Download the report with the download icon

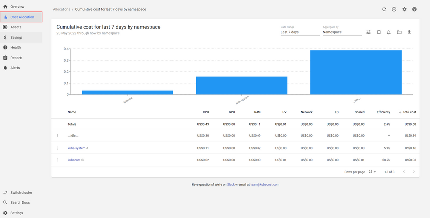tap(409, 32)
